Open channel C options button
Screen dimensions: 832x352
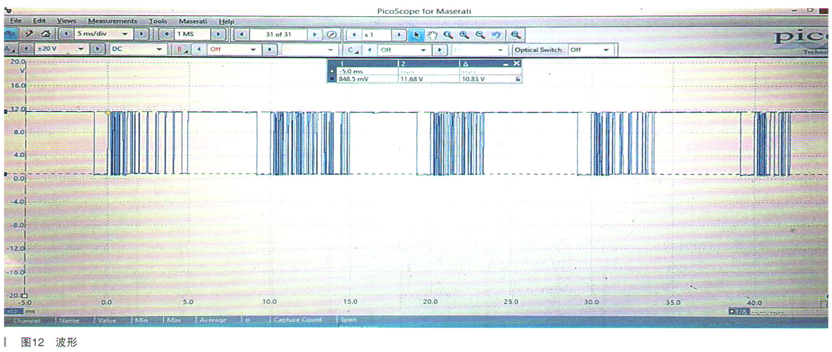tap(353, 50)
